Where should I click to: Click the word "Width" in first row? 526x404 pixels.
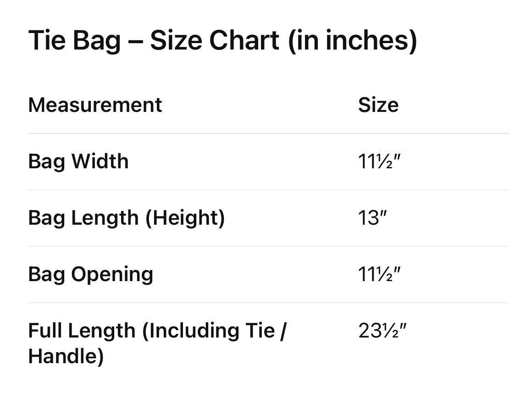tap(100, 161)
